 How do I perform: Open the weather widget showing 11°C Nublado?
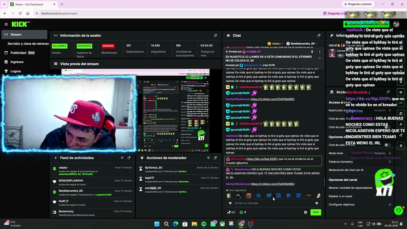[13, 224]
